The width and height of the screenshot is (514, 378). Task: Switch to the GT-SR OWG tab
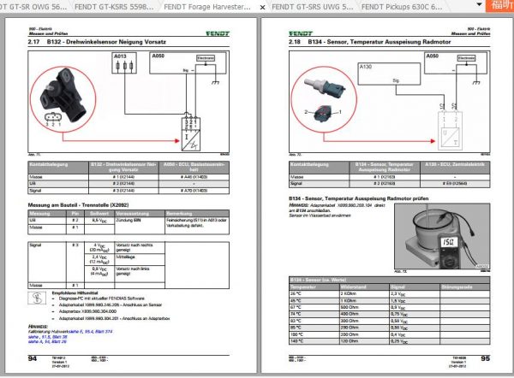tap(33, 7)
